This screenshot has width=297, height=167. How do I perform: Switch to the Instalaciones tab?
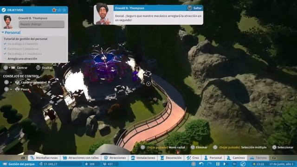pyautogui.click(x=143, y=158)
